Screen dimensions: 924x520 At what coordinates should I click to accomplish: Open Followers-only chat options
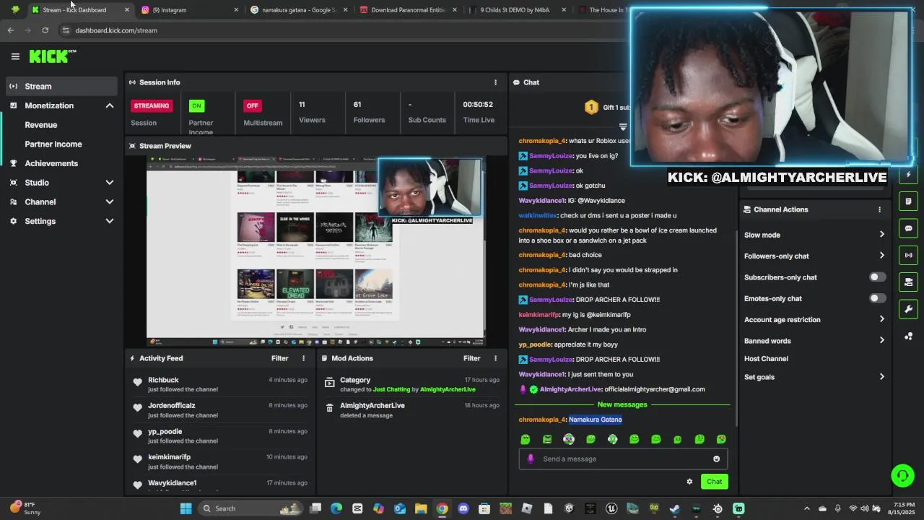[814, 256]
